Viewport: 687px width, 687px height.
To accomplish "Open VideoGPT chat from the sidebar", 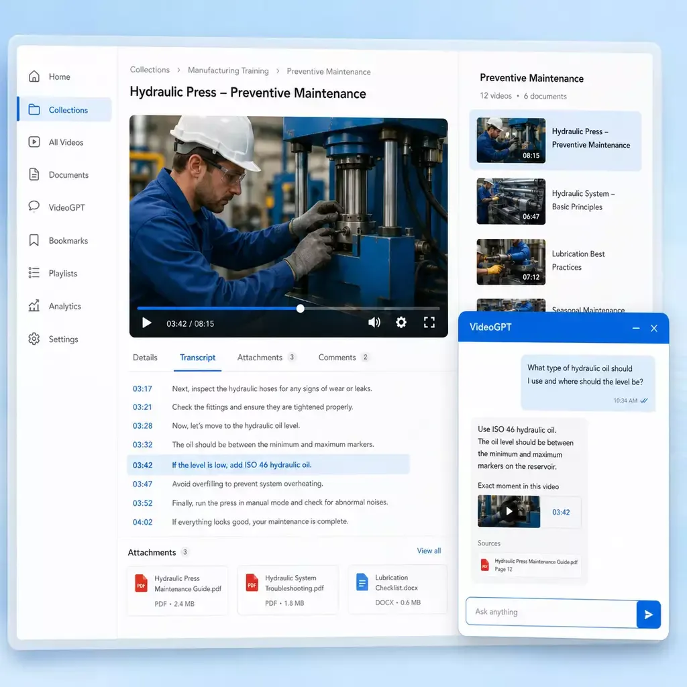I will click(66, 207).
